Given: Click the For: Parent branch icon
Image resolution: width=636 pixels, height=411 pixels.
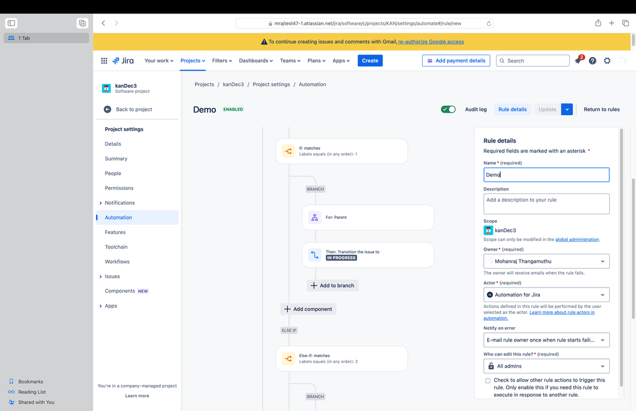Looking at the screenshot, I should (x=314, y=218).
